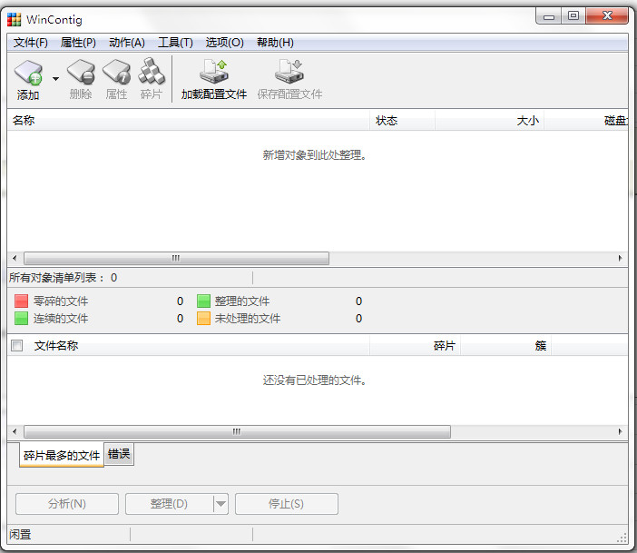Click the green 连续的文件 color swatch
This screenshot has height=553, width=637.
[x=21, y=319]
